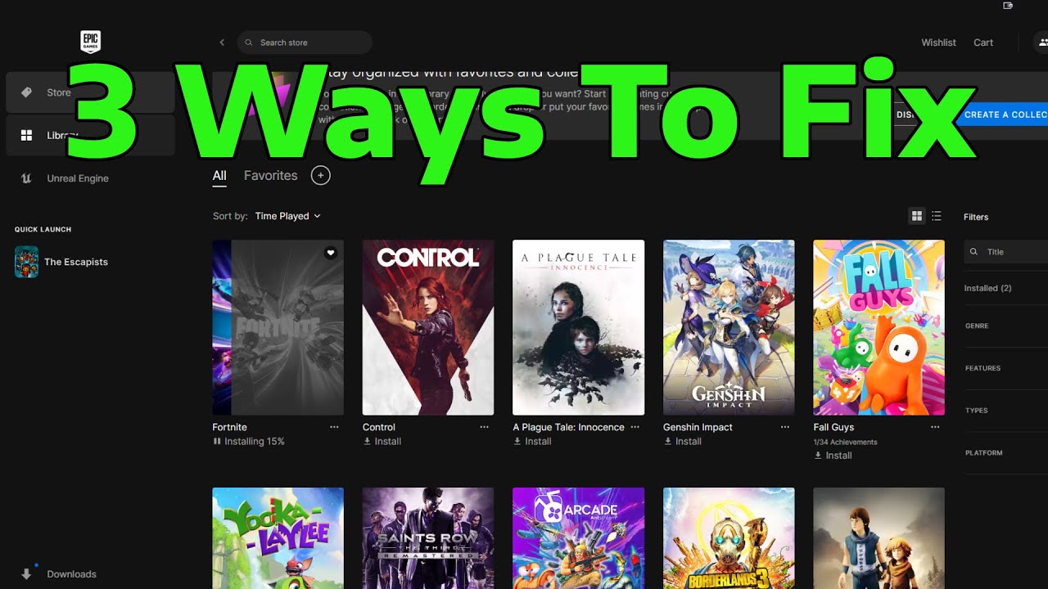Open the Store section in sidebar
Image resolution: width=1048 pixels, height=589 pixels.
point(90,92)
